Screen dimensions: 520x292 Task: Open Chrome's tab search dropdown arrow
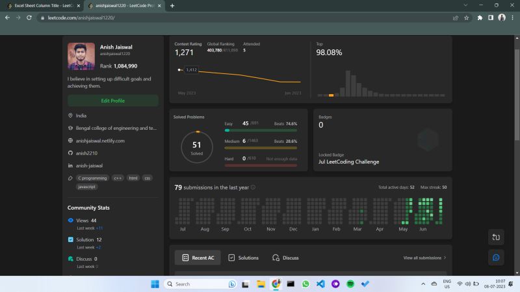466,5
